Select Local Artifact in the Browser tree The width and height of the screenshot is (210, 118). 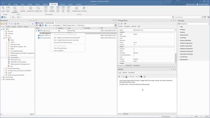(x=14, y=58)
